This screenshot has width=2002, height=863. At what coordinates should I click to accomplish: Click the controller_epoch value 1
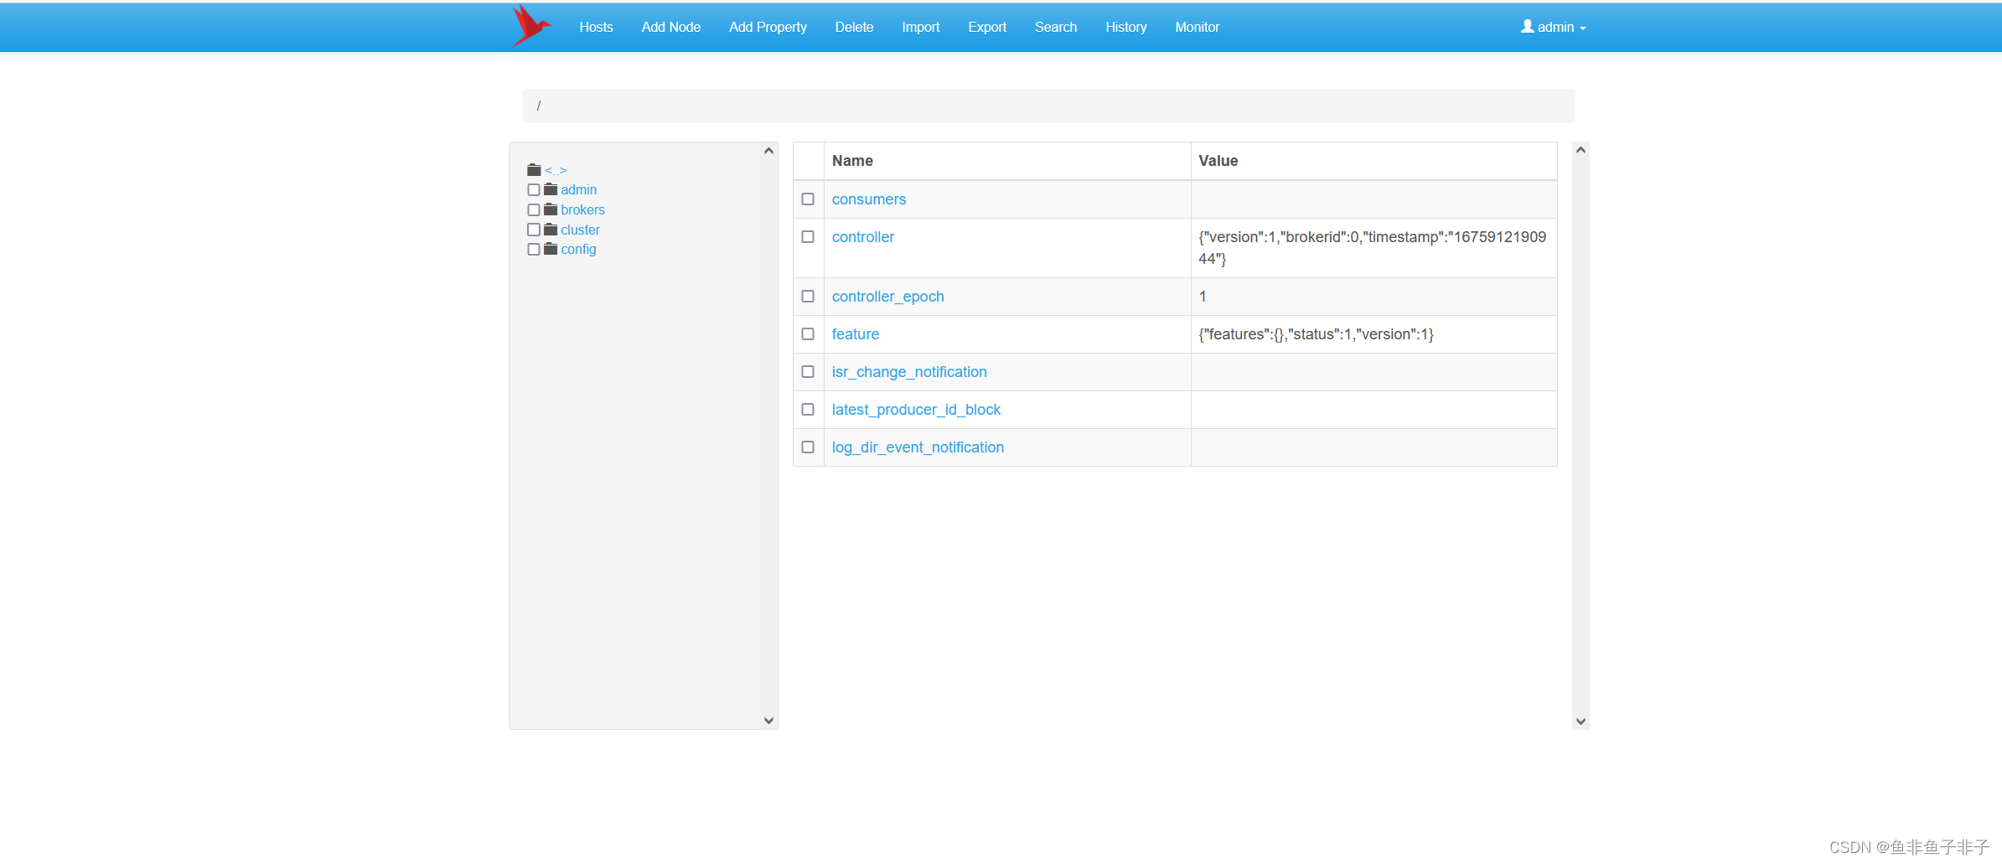pos(1203,297)
